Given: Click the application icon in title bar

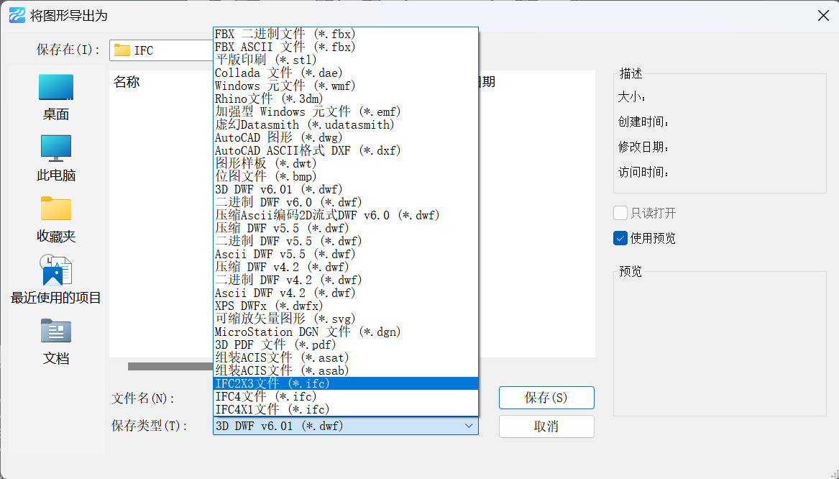Looking at the screenshot, I should click(x=17, y=15).
